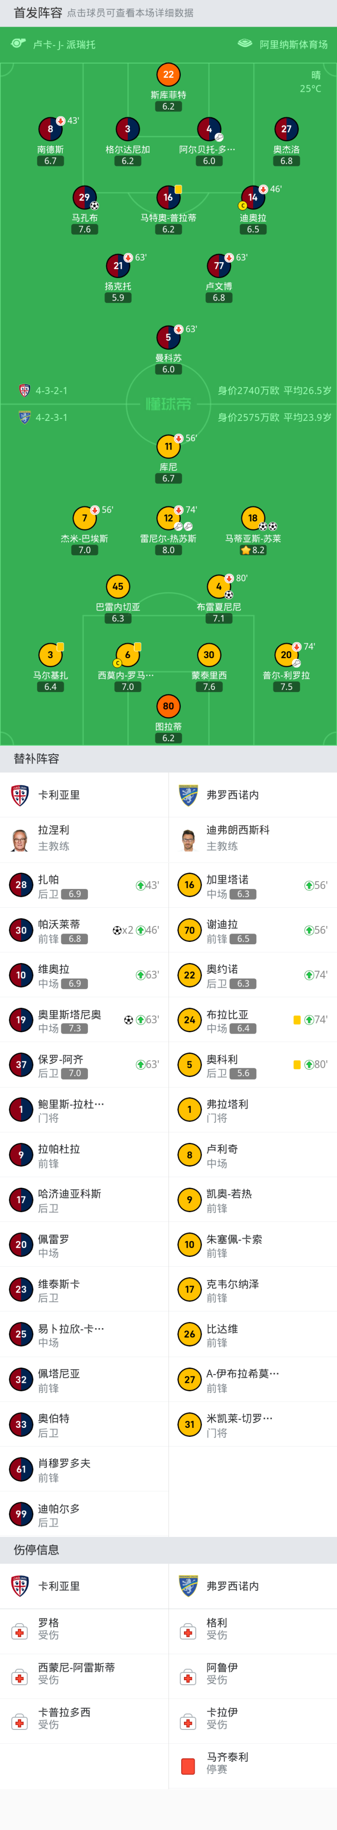Open coach 迪弗朗西斯科's photo
Image resolution: width=337 pixels, height=1830 pixels.
[x=189, y=839]
